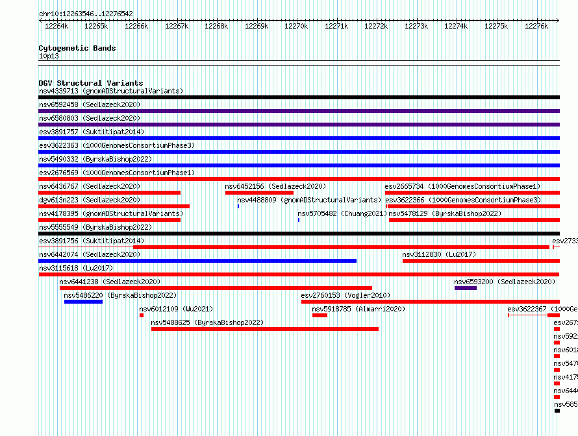
Task: Click the small blue nsv4488809 variant mark
Action: coord(238,206)
